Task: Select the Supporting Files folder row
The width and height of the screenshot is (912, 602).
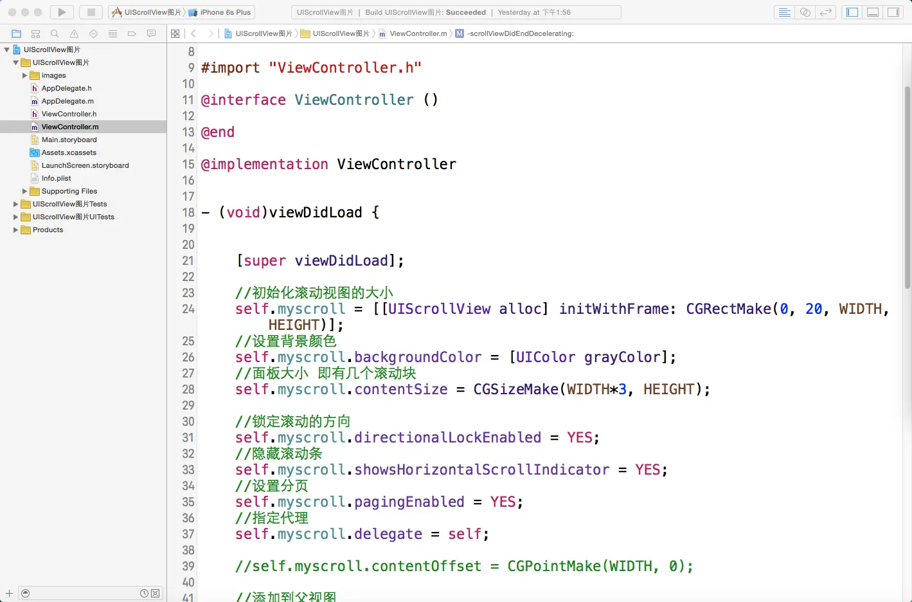Action: click(x=84, y=191)
